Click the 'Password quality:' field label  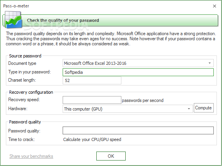click(24, 131)
